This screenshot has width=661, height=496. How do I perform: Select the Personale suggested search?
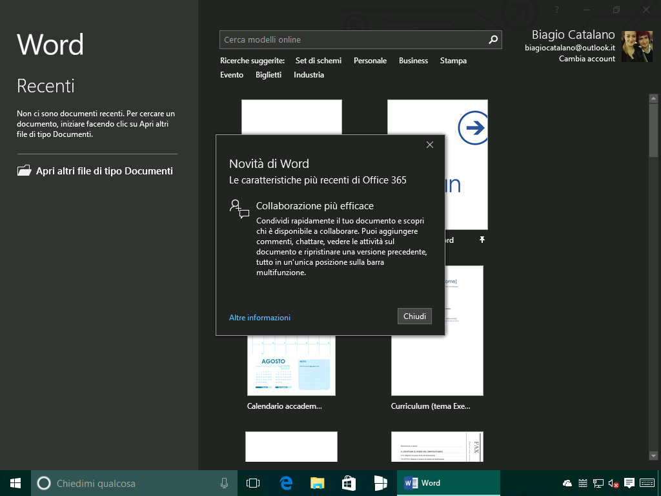pos(370,61)
